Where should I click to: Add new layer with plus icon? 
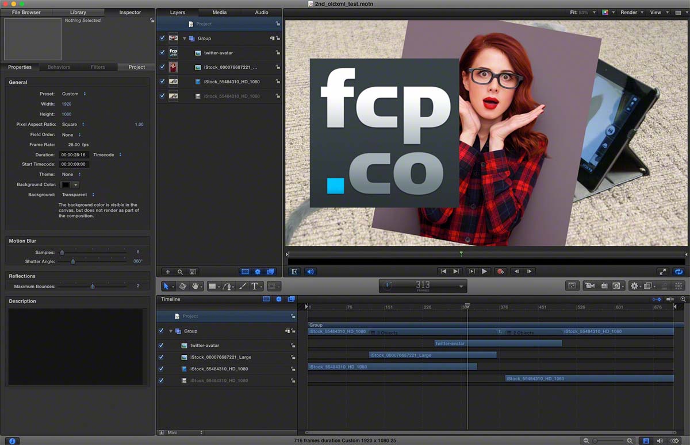point(168,272)
